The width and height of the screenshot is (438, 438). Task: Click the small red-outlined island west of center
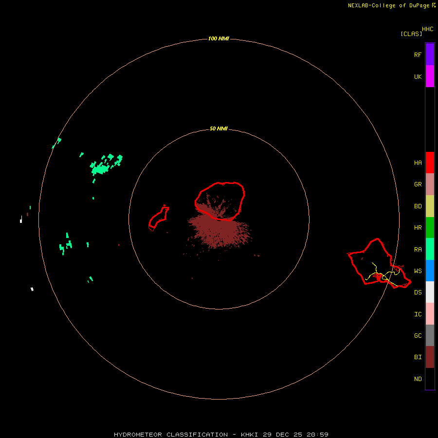(x=159, y=218)
